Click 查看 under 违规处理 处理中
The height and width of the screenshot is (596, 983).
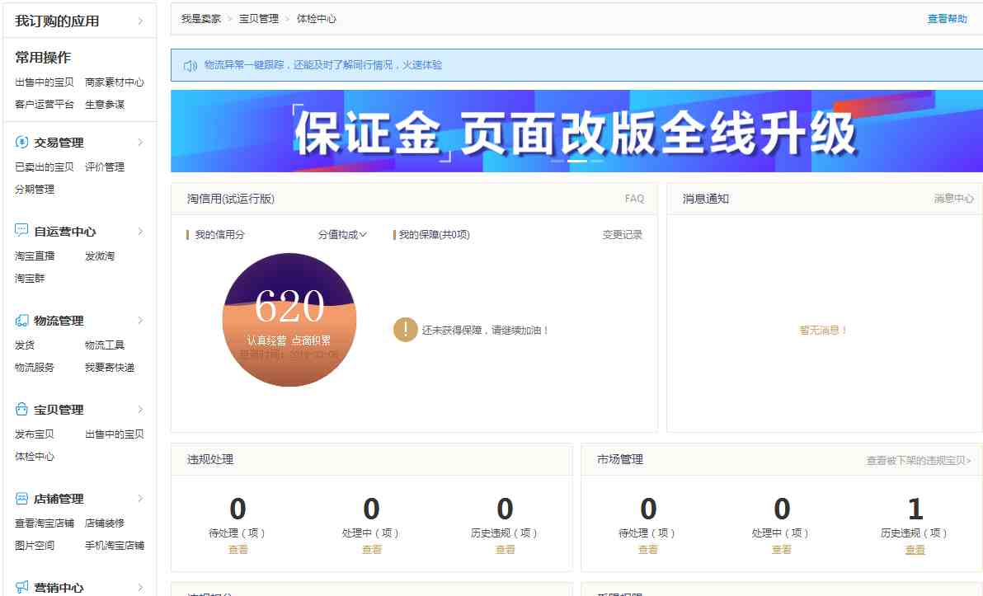tap(372, 549)
